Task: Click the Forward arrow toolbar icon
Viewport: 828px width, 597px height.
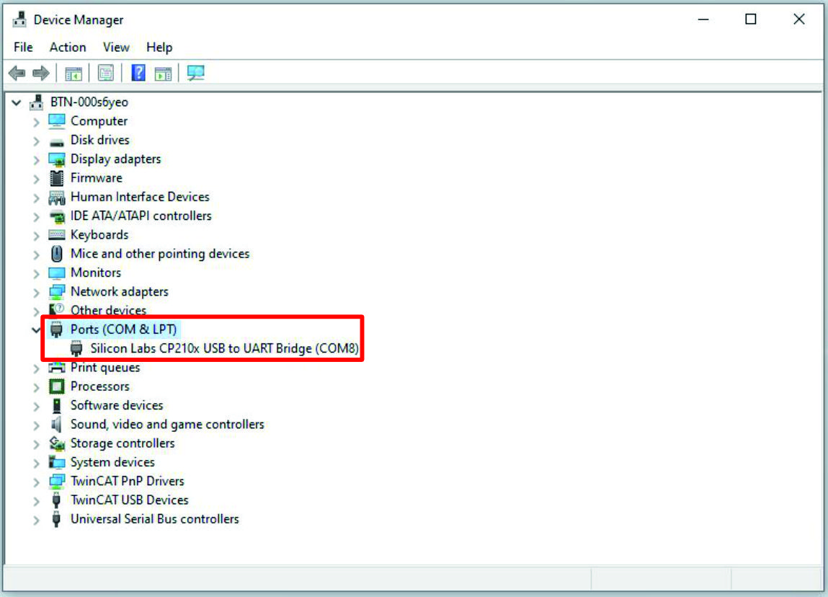Action: tap(40, 73)
